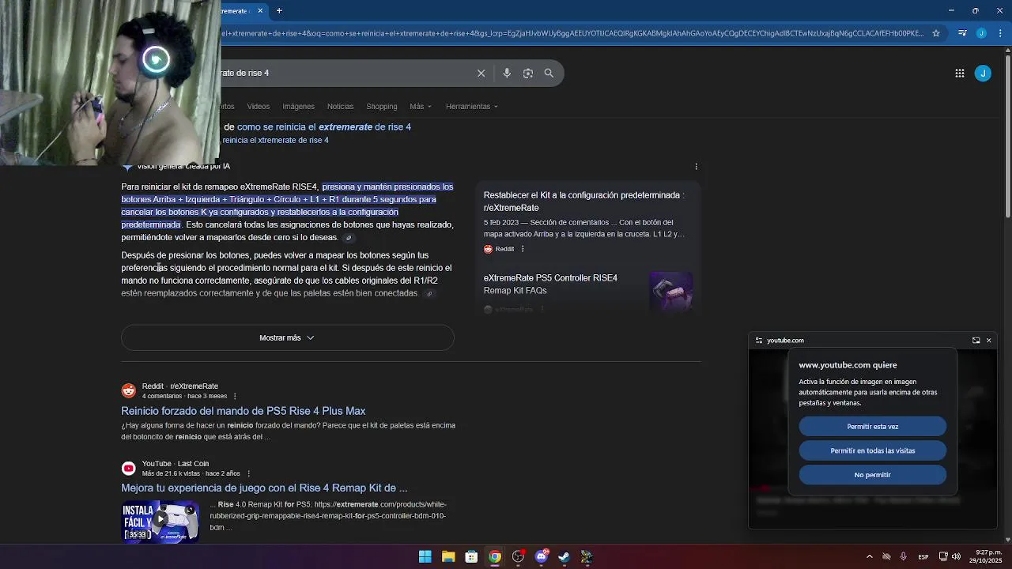The image size is (1012, 569).
Task: Open File Explorer from the taskbar
Action: (448, 556)
